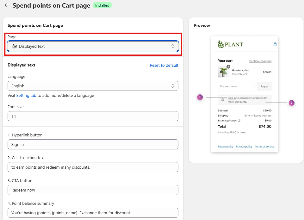Image resolution: width=304 pixels, height=220 pixels.
Task: Click the Monstera plant product thumbnail
Action: pyautogui.click(x=223, y=72)
